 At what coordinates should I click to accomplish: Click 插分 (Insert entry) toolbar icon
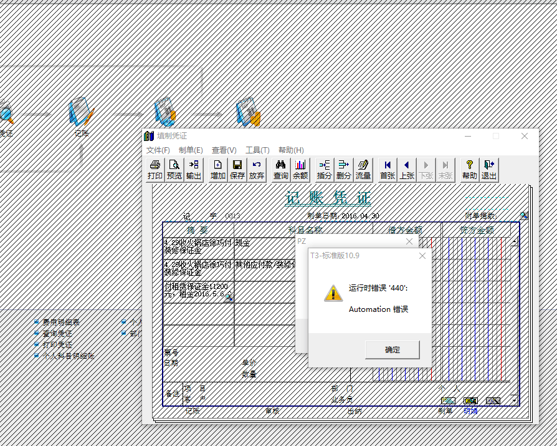tap(325, 170)
